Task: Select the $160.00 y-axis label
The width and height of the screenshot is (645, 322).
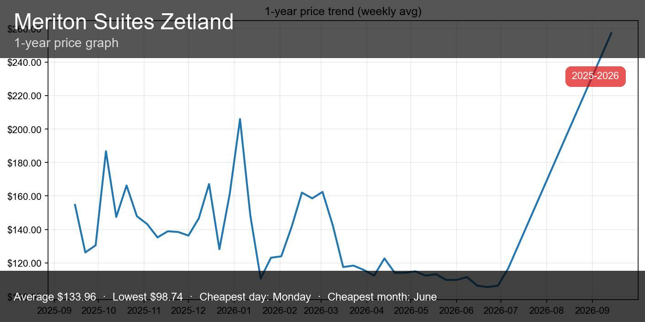Action: [25, 196]
